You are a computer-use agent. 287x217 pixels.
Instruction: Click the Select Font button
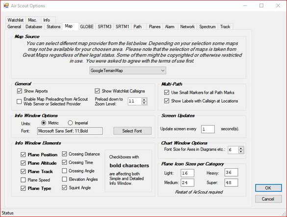132,131
